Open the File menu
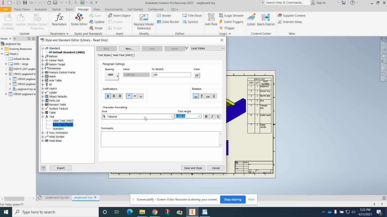Image resolution: width=387 pixels, height=217 pixels. 6,9
